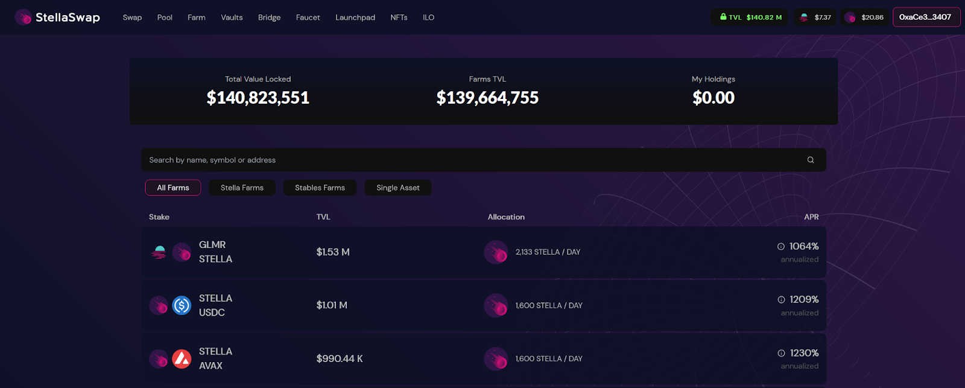965x388 pixels.
Task: Click reward icon in STELLA USDC allocation
Action: tap(496, 305)
